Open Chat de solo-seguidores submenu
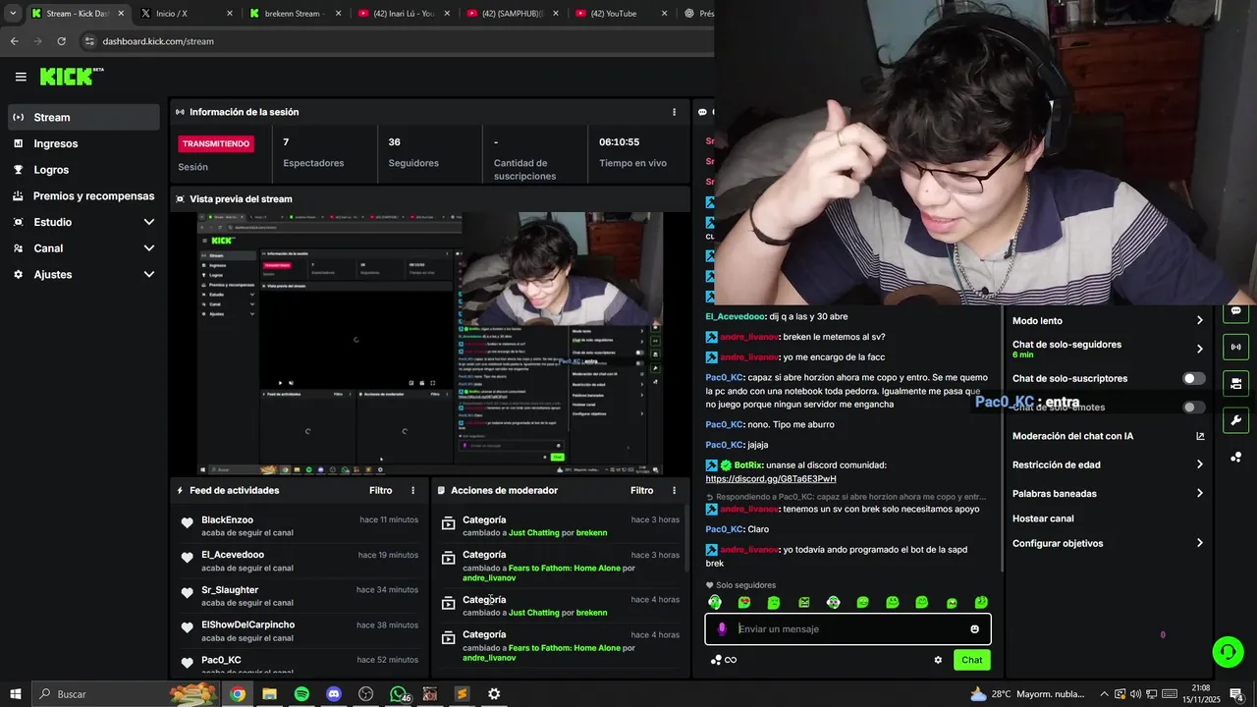Viewport: 1257px width, 707px height. point(1108,349)
